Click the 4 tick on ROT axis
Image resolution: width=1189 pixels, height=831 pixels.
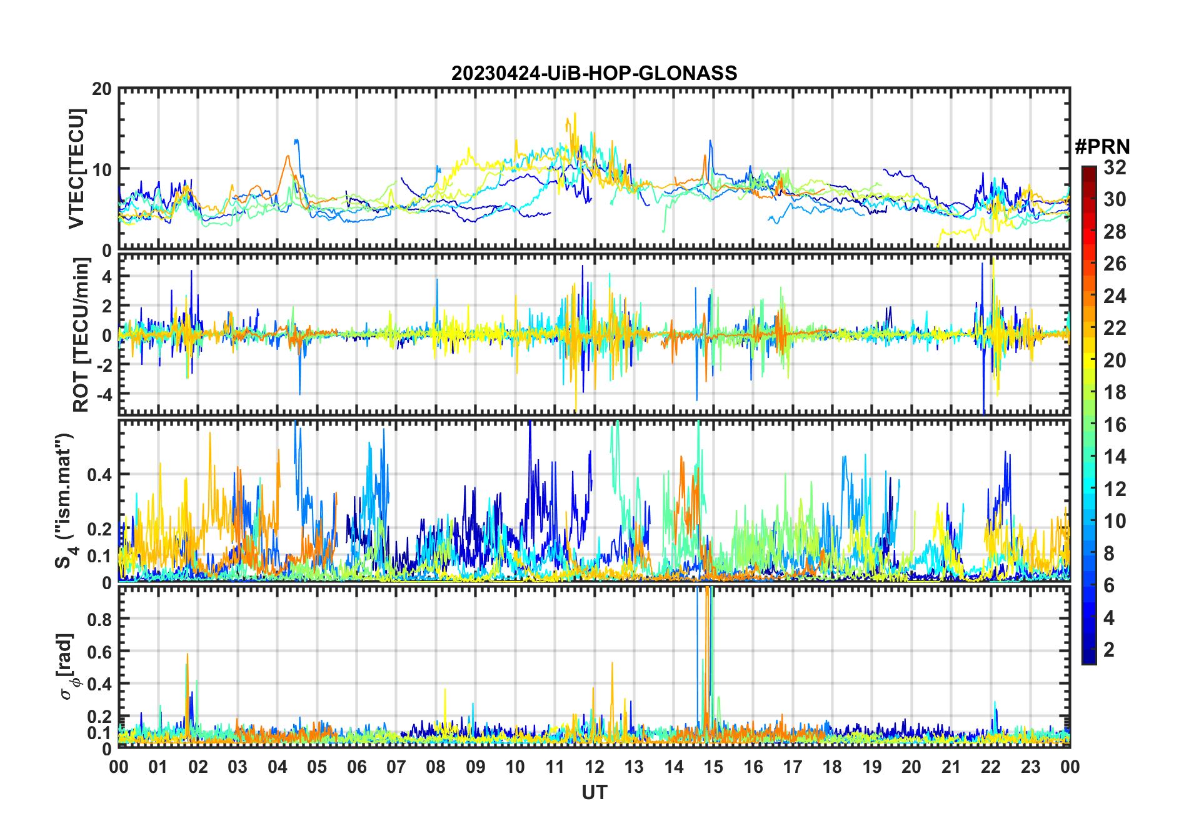(x=107, y=276)
